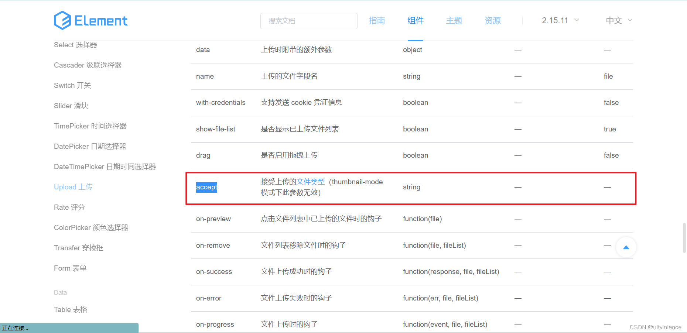Open the 资源 resources tab
This screenshot has width=687, height=333.
point(493,21)
